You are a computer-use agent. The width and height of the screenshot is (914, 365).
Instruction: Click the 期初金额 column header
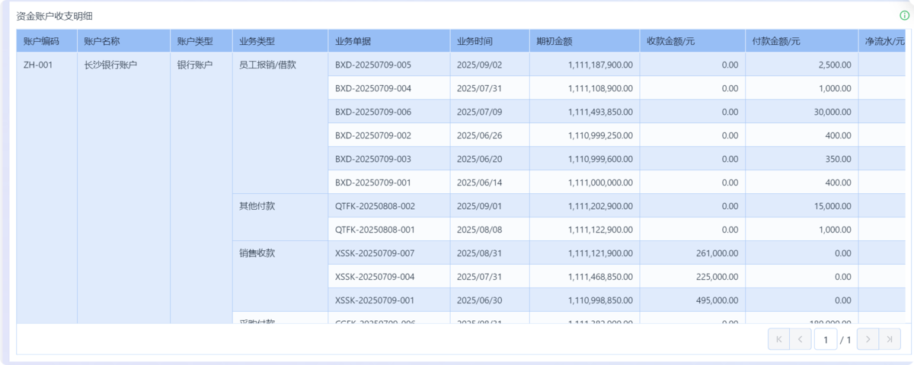[x=554, y=41]
